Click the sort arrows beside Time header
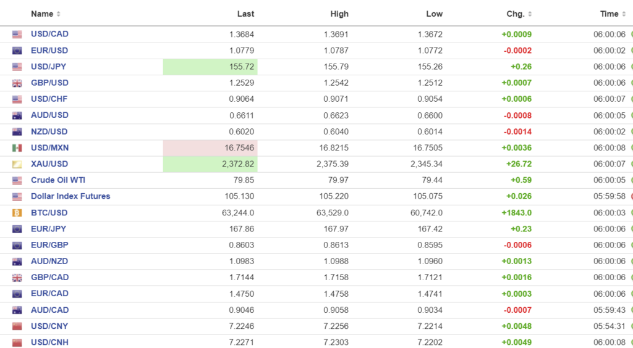The width and height of the screenshot is (633, 348). click(x=624, y=14)
